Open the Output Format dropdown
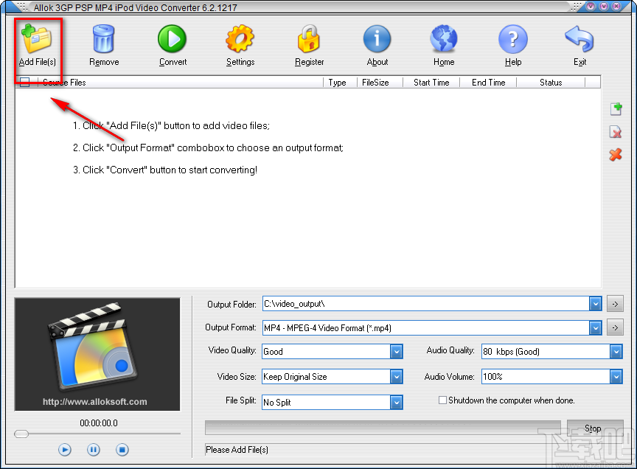The width and height of the screenshot is (637, 469). (596, 327)
